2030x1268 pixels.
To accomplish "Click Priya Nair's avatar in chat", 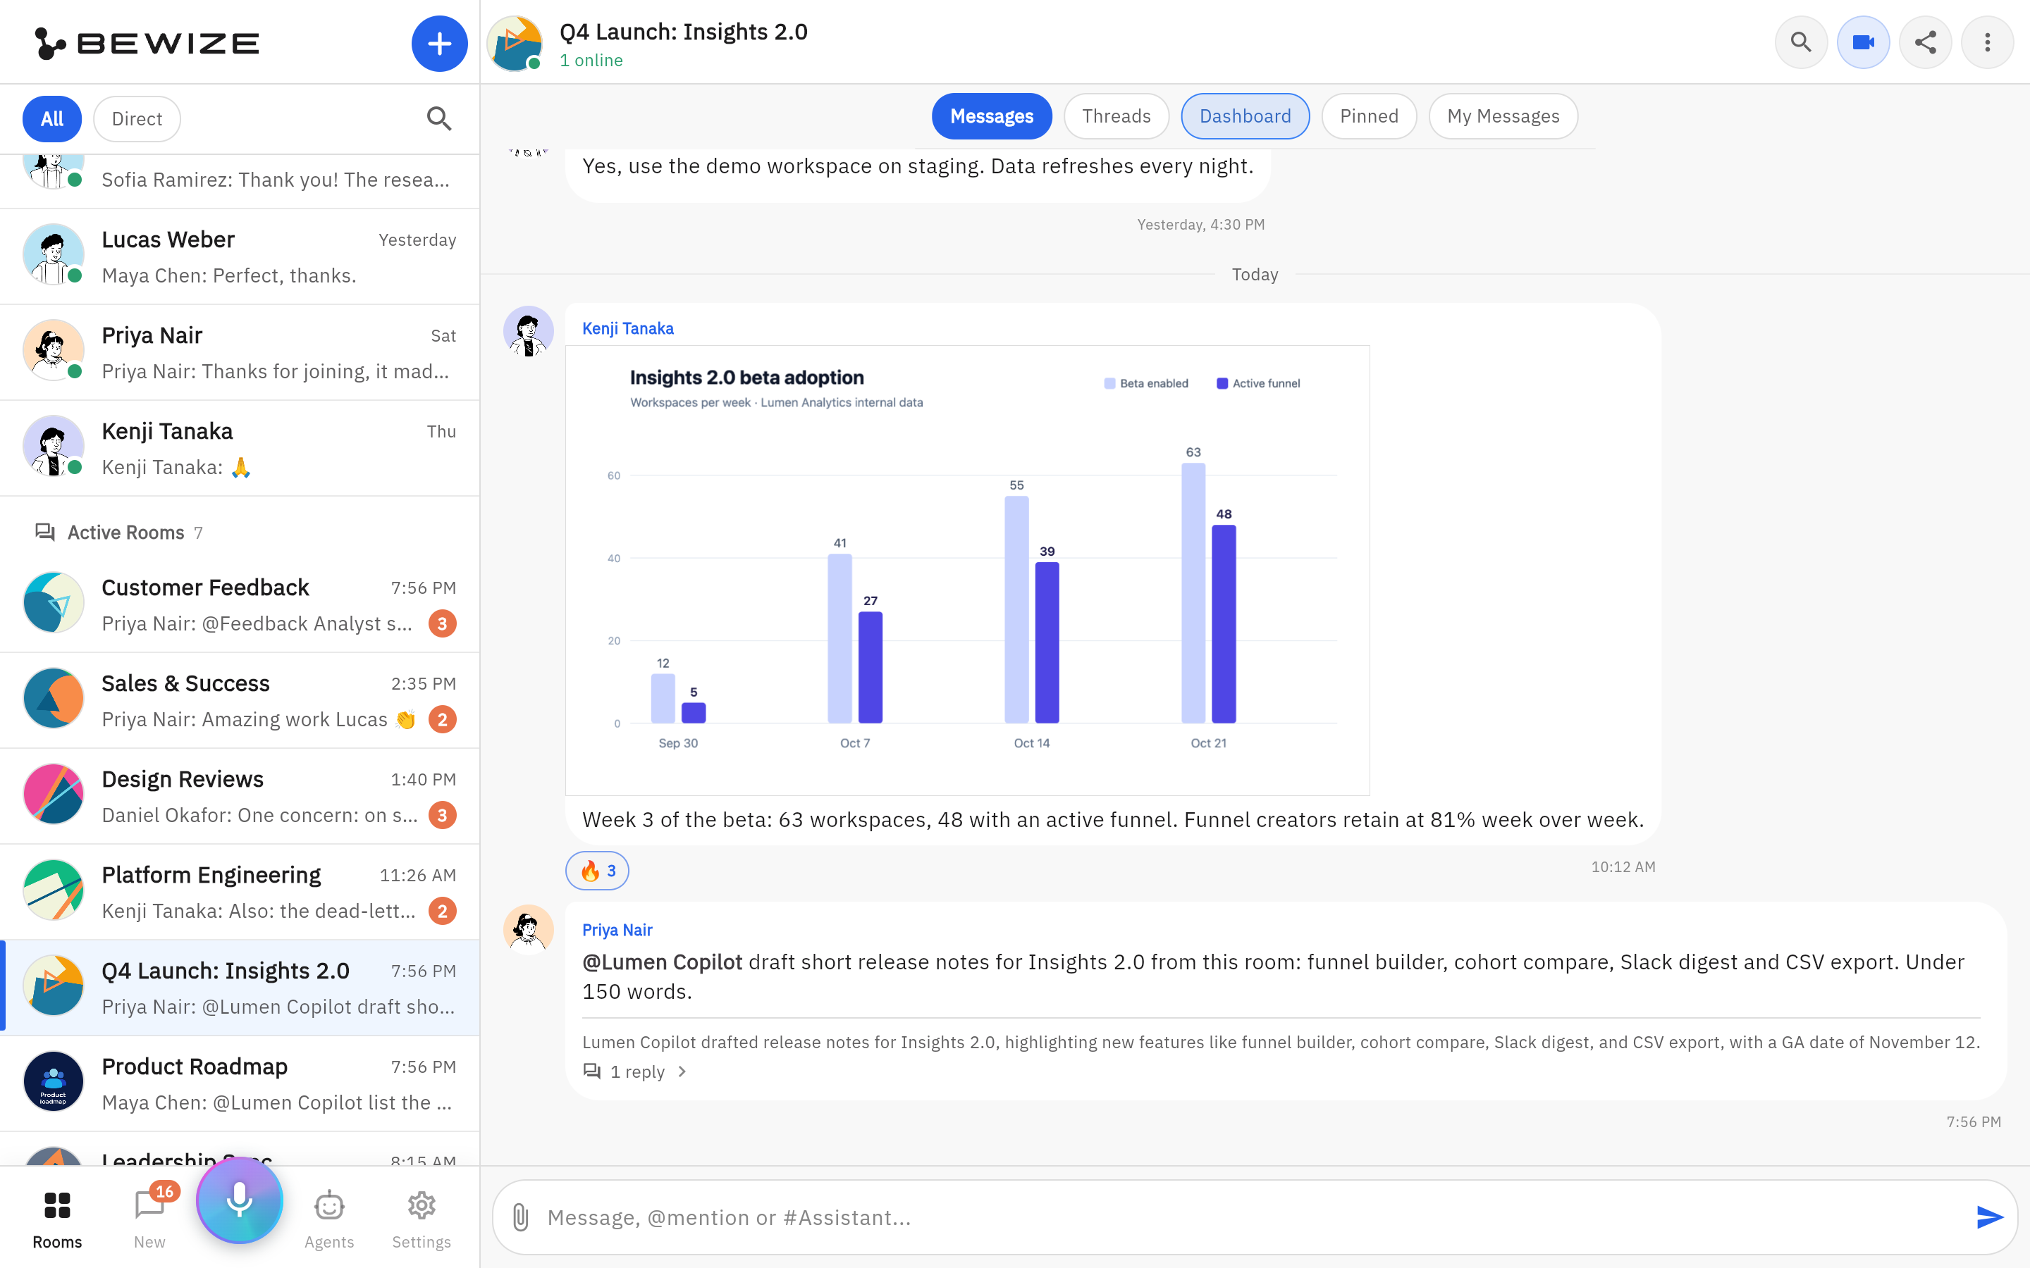I will click(529, 928).
